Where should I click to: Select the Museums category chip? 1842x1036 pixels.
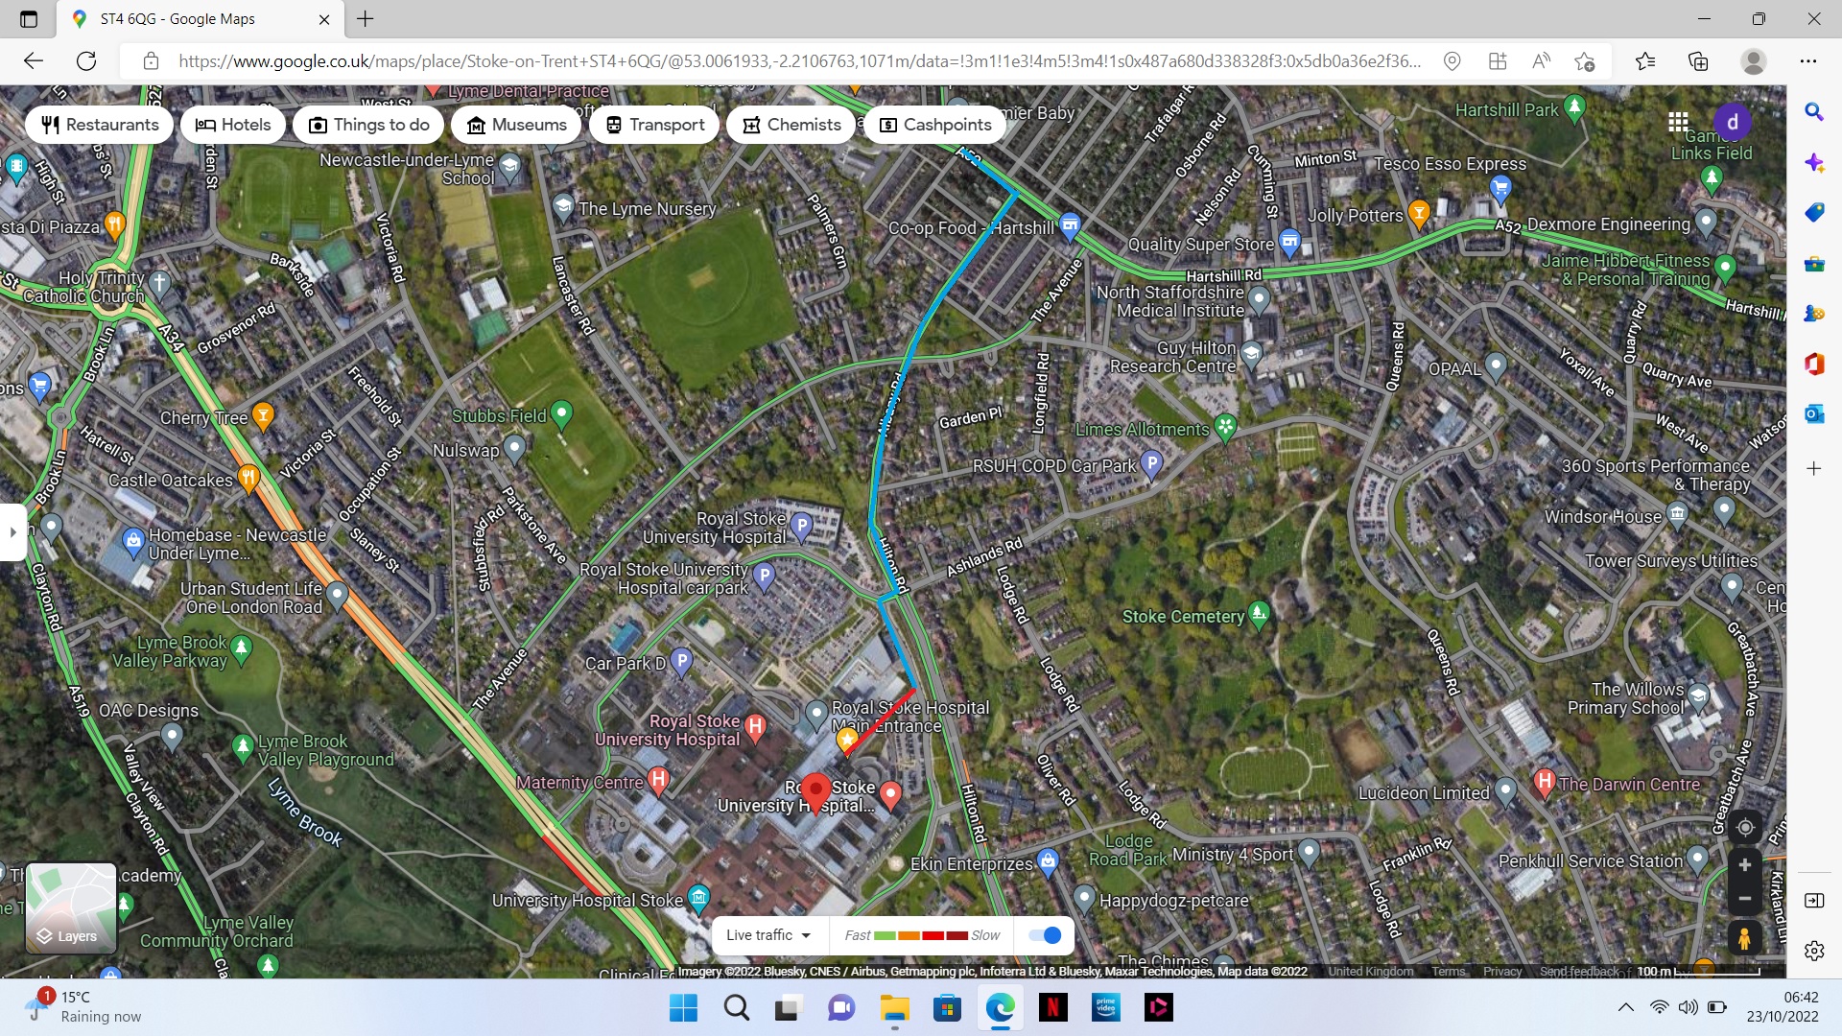tap(516, 125)
